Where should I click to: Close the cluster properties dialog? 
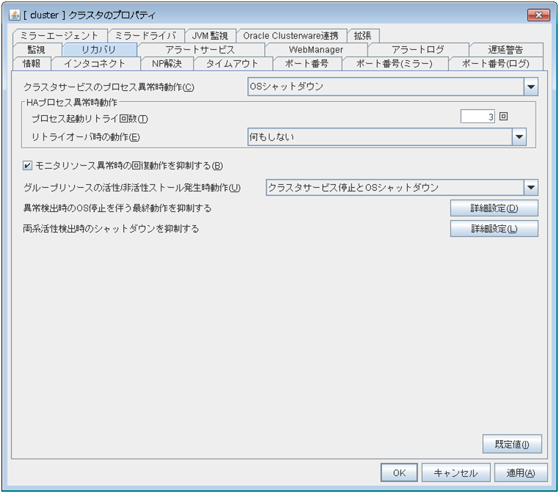[538, 15]
